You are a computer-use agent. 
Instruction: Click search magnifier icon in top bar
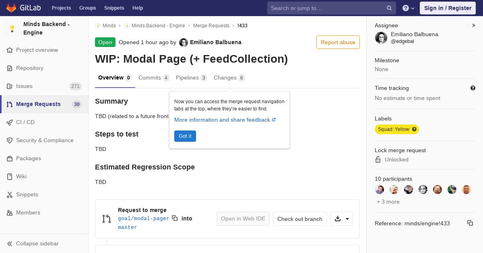tap(389, 8)
